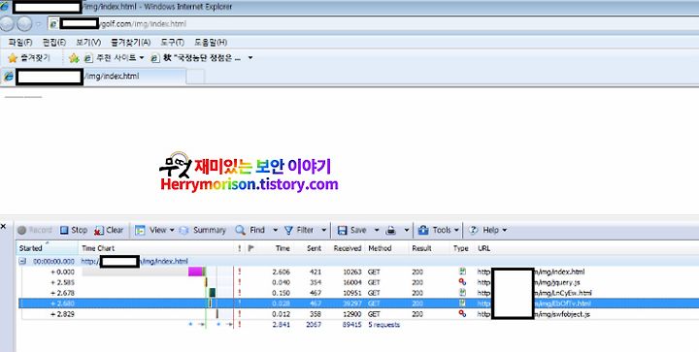The height and width of the screenshot is (352, 699).
Task: Click the type icon of index.html row
Action: point(462,272)
